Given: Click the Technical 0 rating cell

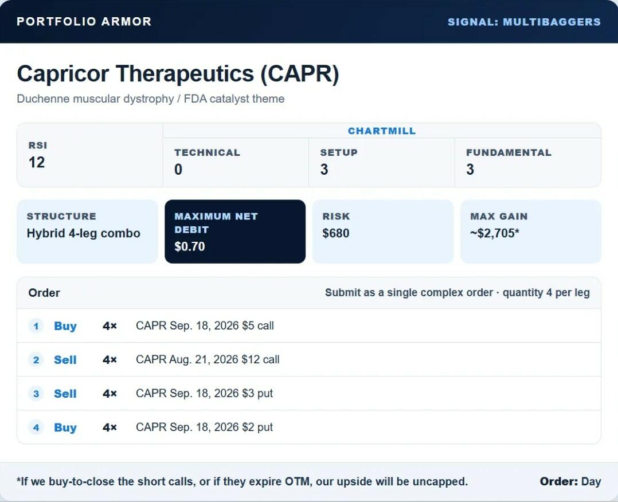Looking at the screenshot, I should (236, 162).
